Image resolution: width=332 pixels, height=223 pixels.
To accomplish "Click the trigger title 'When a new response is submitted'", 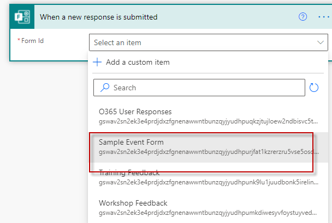I will (99, 17).
